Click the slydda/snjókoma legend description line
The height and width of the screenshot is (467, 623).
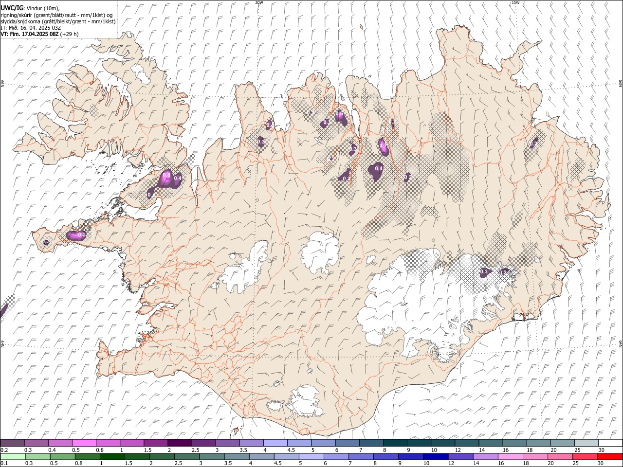tap(58, 21)
